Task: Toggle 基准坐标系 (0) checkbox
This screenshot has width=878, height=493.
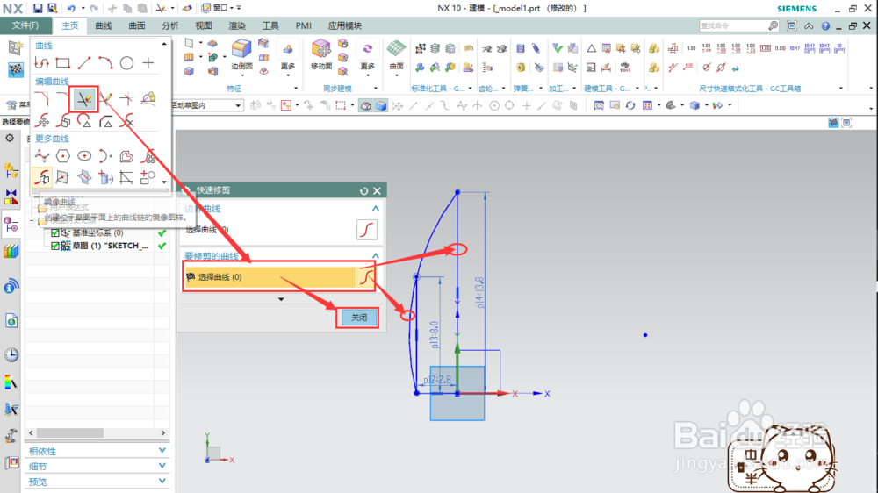Action: [x=54, y=232]
